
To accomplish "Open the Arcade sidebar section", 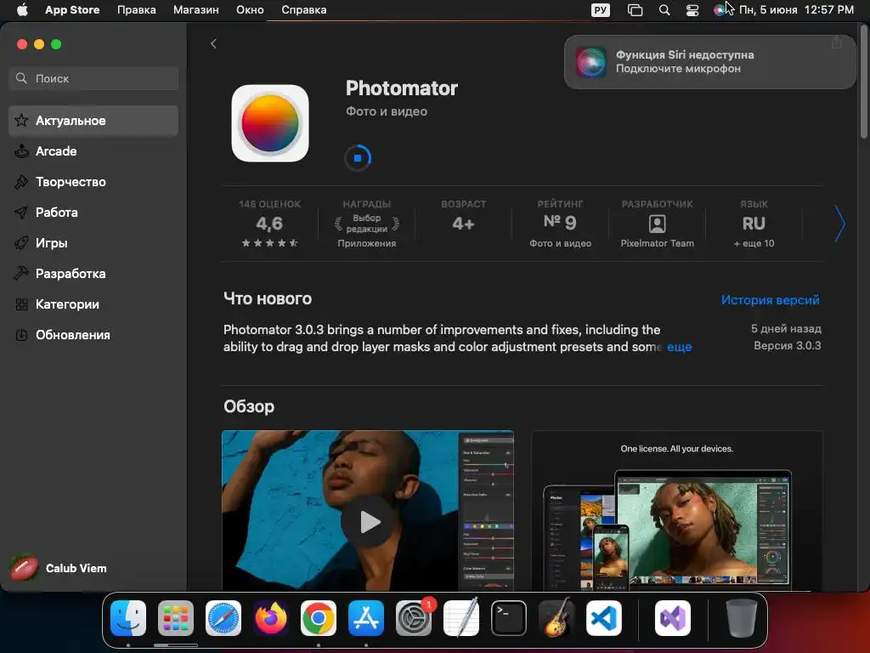I will (93, 151).
